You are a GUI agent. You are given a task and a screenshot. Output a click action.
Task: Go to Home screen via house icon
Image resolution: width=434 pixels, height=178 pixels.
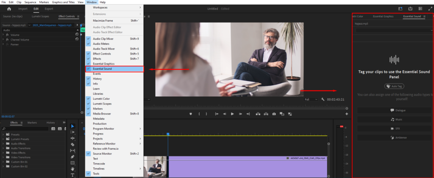[9, 9]
